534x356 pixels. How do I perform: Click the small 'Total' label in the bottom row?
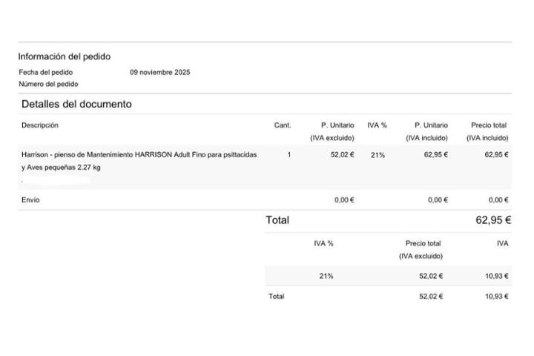coord(276,297)
